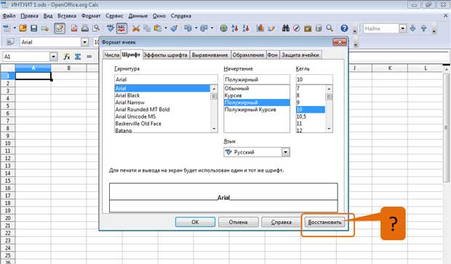Viewport: 451px width, 264px height.
Task: Open the Styles and Formatting icon
Action: [x=9, y=42]
